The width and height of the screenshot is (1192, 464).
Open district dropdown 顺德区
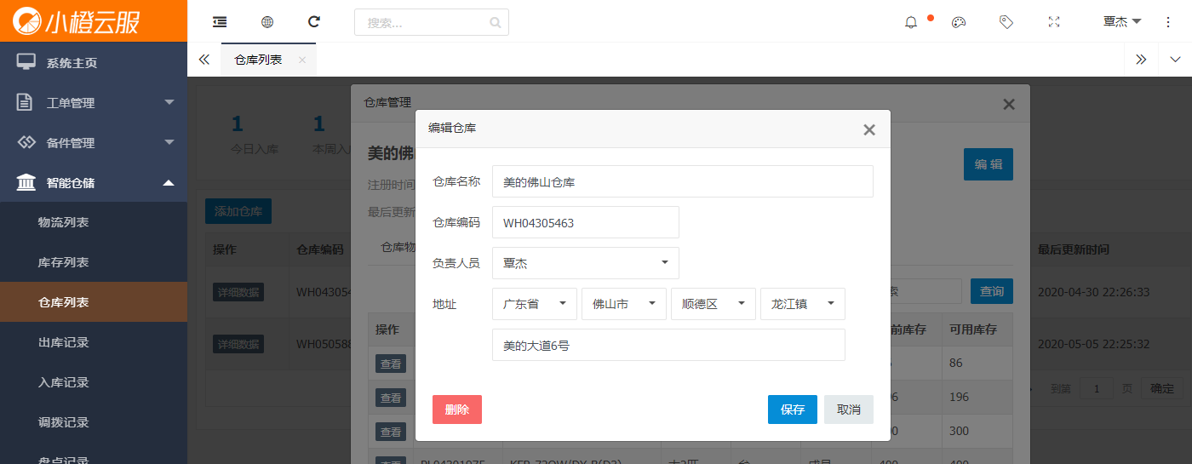click(713, 304)
